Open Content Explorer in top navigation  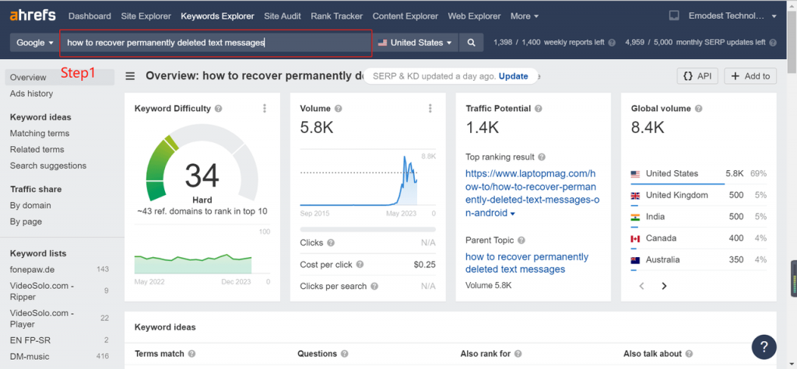pos(405,16)
